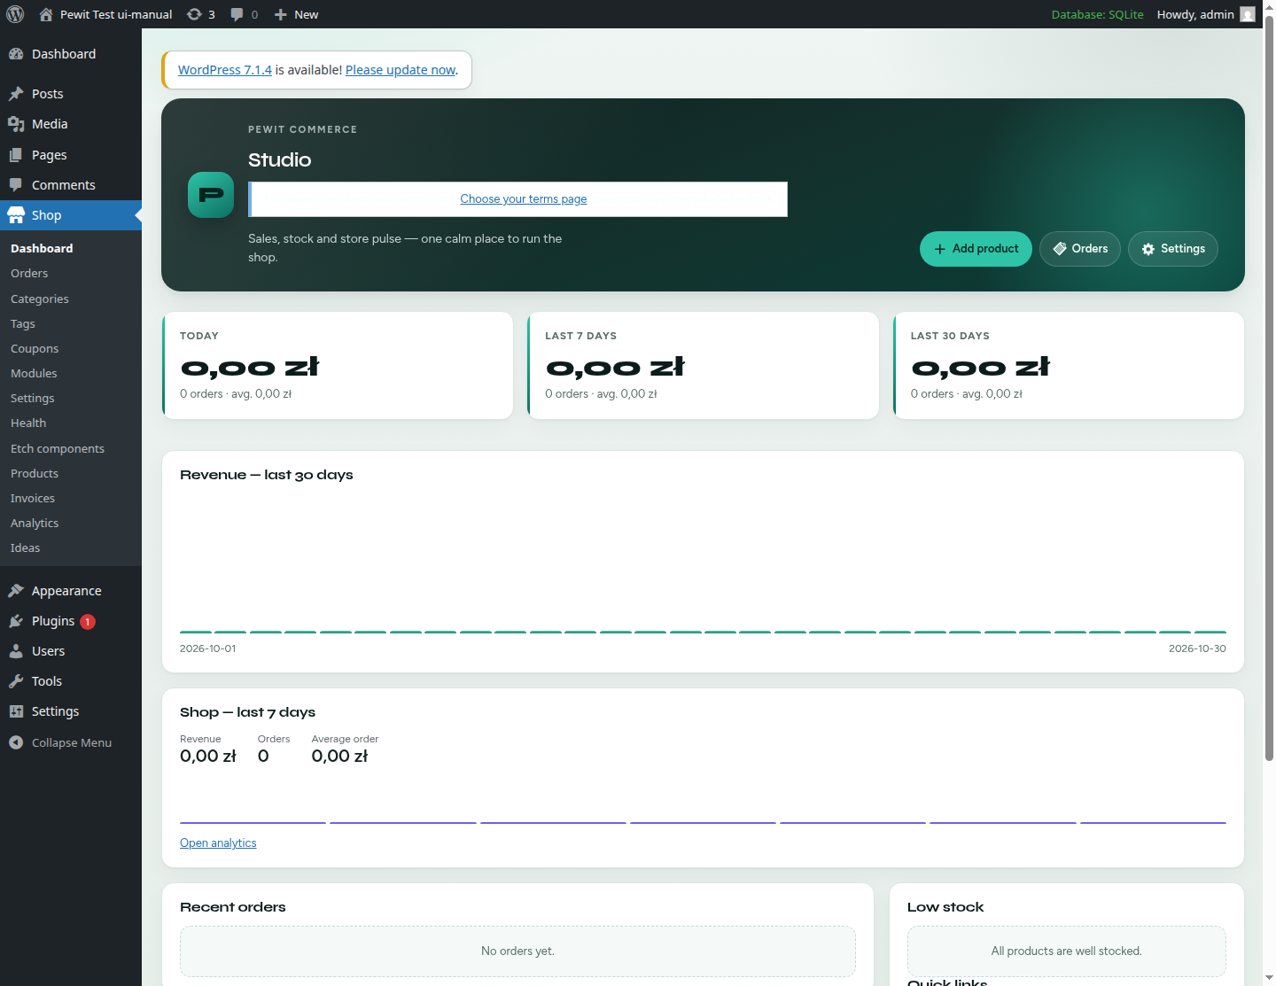Click the Comments icon in the sidebar
This screenshot has height=986, width=1276.
pos(16,185)
